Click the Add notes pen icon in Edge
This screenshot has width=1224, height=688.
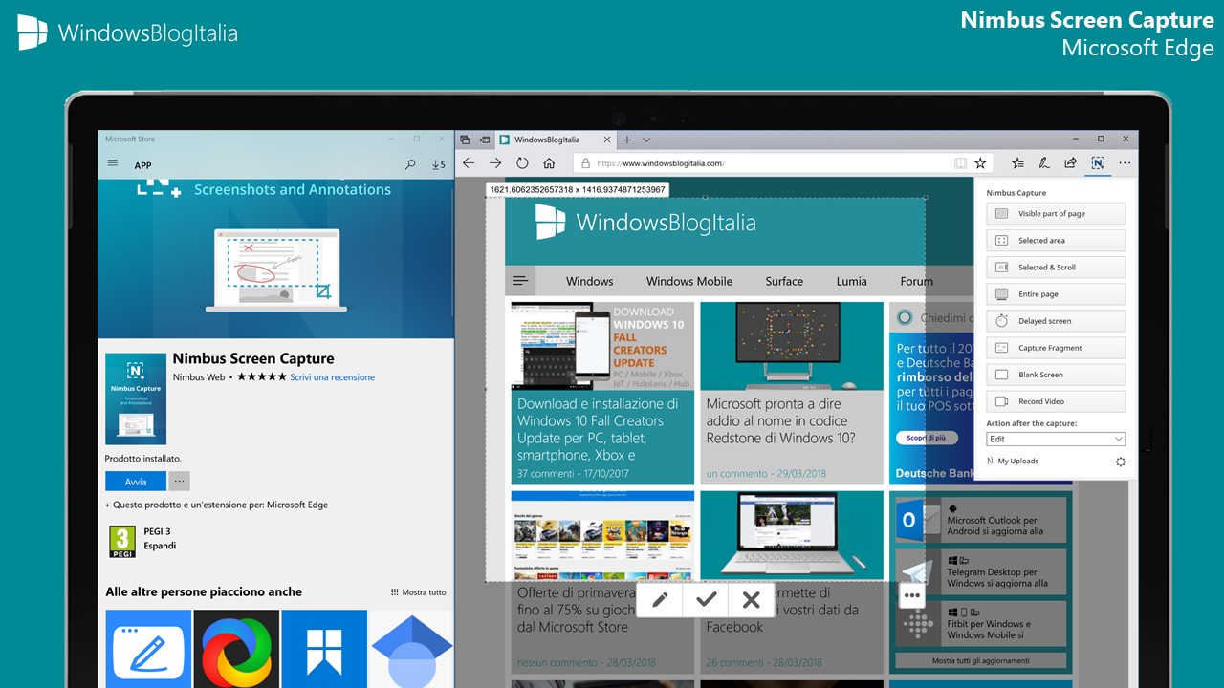click(x=1044, y=163)
